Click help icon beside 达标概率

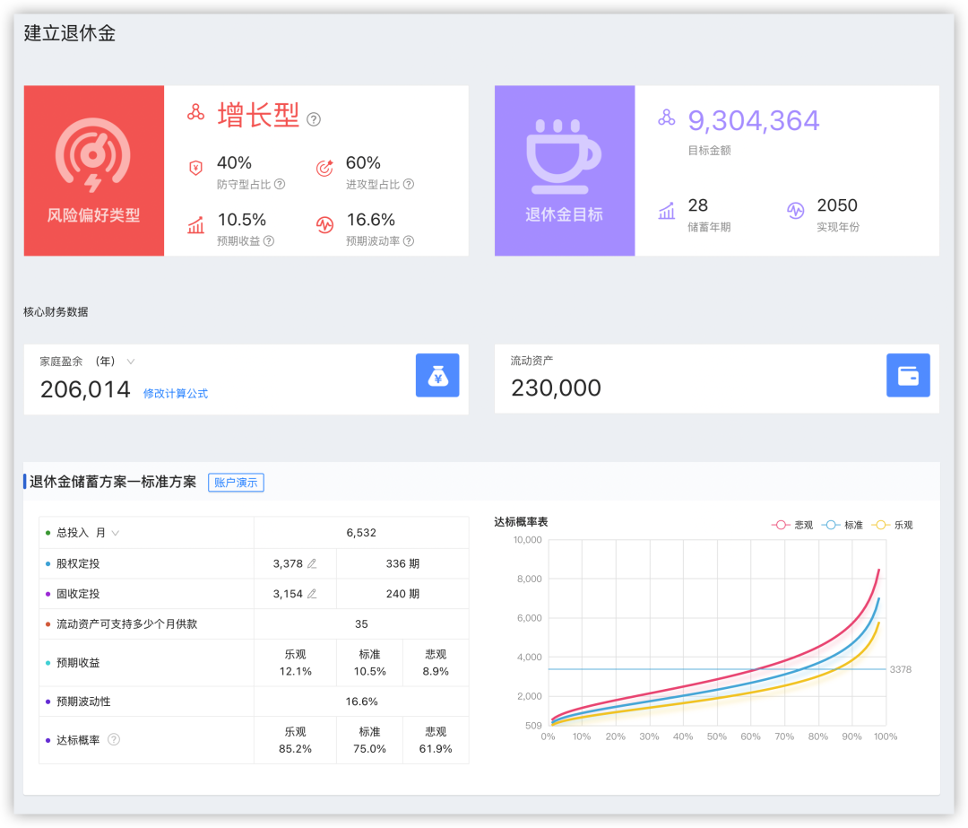pos(114,740)
